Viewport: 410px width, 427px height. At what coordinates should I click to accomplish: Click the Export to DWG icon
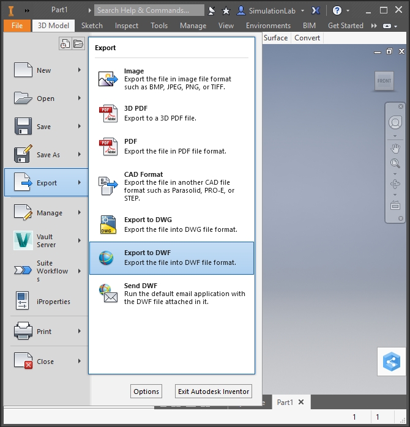(107, 225)
